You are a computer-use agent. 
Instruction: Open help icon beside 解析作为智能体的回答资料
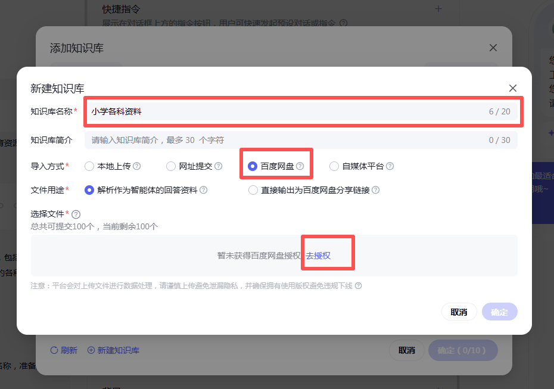click(204, 190)
